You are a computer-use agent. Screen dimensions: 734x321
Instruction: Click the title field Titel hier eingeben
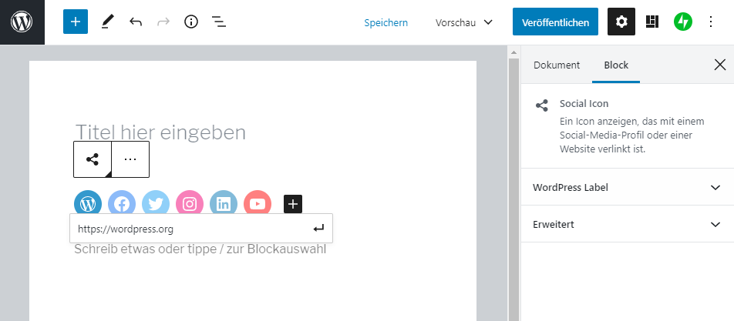[160, 132]
